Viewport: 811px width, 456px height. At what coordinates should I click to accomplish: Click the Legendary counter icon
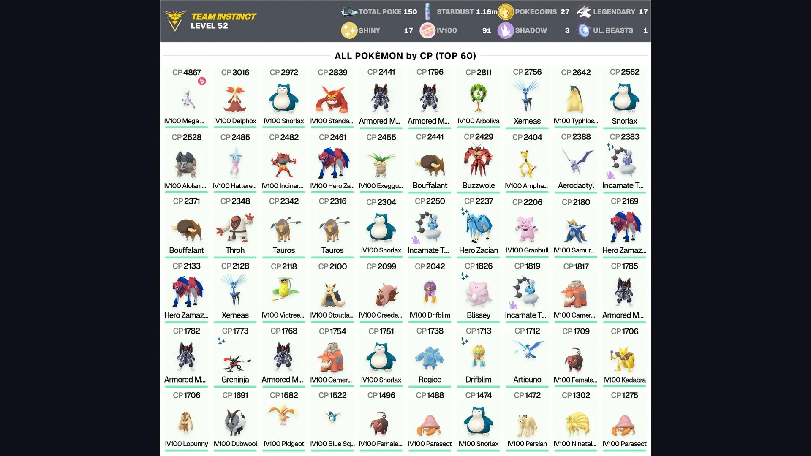click(584, 12)
